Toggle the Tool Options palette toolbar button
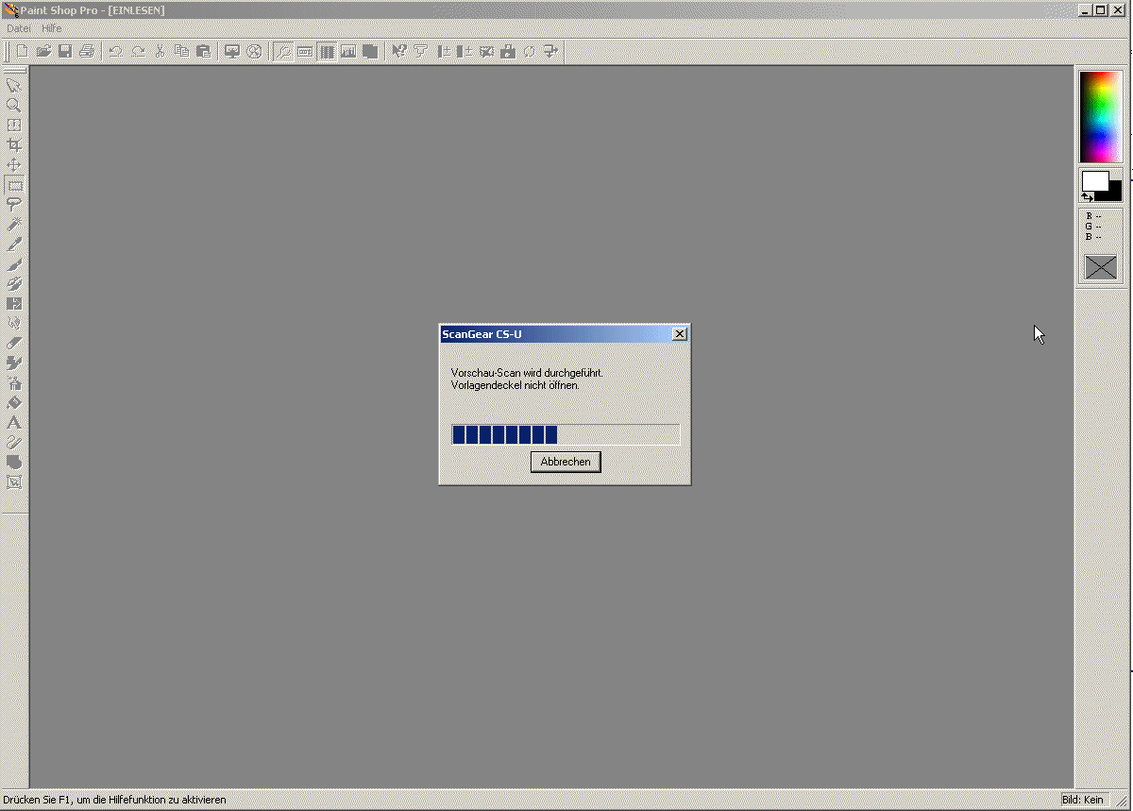This screenshot has width=1133, height=811. pyautogui.click(x=305, y=51)
